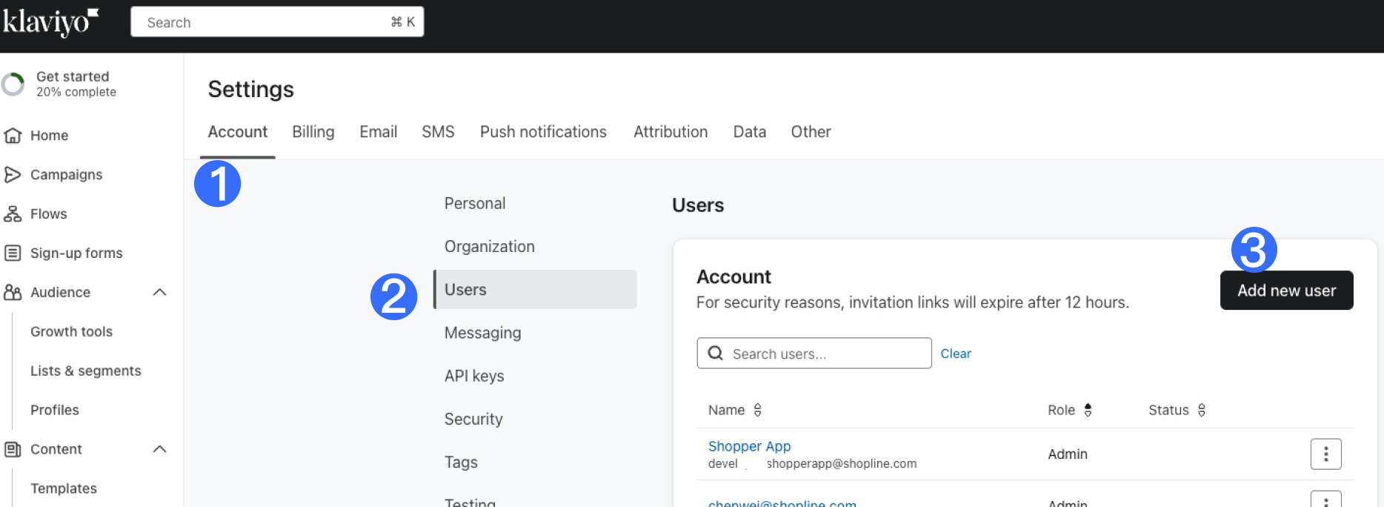Screen dimensions: 1384x507
Task: Click the Clear search link
Action: (956, 354)
